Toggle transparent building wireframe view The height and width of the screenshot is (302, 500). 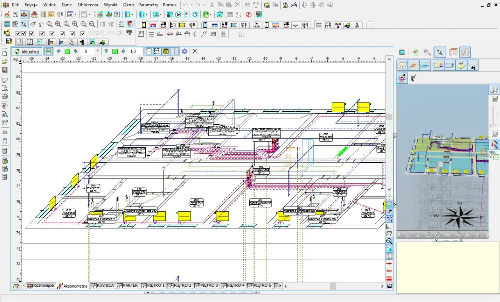464,52
